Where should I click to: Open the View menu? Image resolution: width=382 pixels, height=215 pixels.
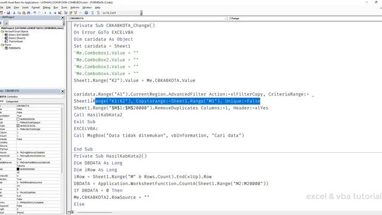(x=16, y=8)
